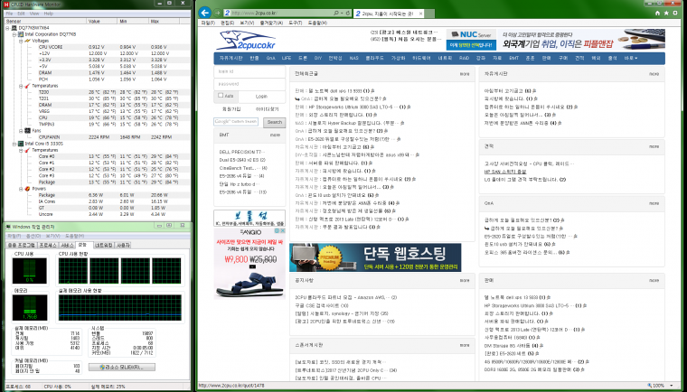Screen dimensions: 687x392
Task: Open the View menu in Hardware Monitor
Action: 34,14
